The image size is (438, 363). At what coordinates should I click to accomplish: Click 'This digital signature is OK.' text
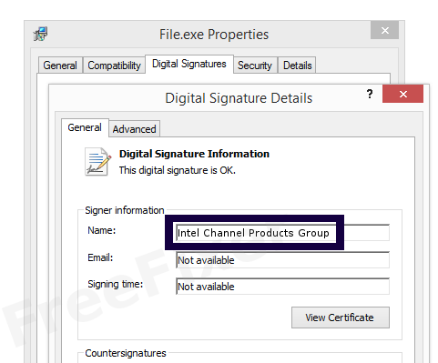point(178,170)
